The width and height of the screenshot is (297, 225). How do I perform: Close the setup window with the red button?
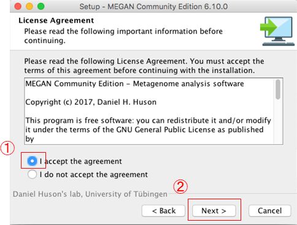click(x=18, y=6)
